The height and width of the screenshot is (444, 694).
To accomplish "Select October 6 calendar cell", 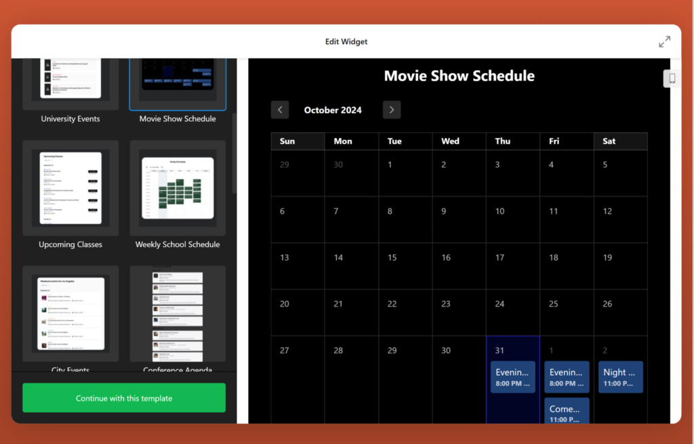I will (298, 219).
